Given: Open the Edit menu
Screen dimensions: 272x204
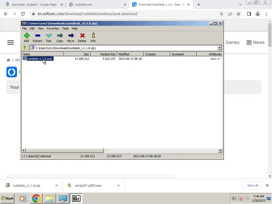Looking at the screenshot, I should (32, 28).
